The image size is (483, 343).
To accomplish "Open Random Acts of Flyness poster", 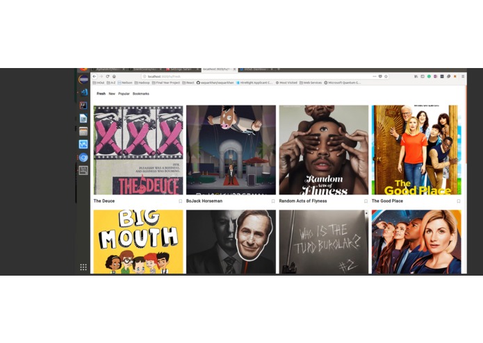I will (x=324, y=150).
